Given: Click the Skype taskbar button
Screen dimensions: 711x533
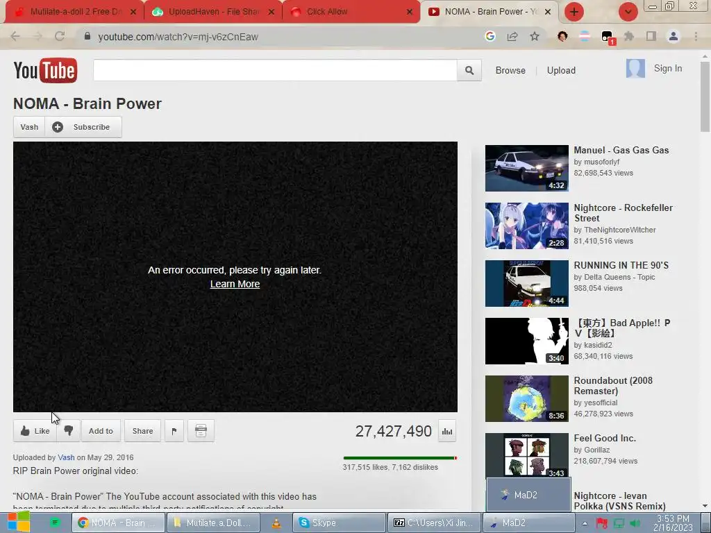Looking at the screenshot, I should (339, 523).
